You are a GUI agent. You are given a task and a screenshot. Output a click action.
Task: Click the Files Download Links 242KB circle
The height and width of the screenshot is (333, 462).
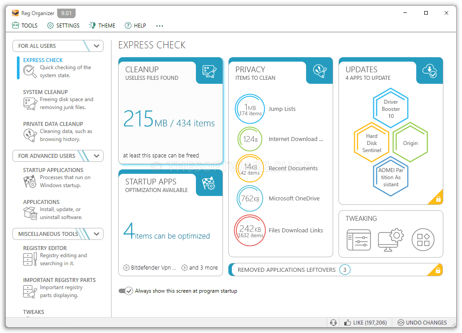[x=250, y=230]
